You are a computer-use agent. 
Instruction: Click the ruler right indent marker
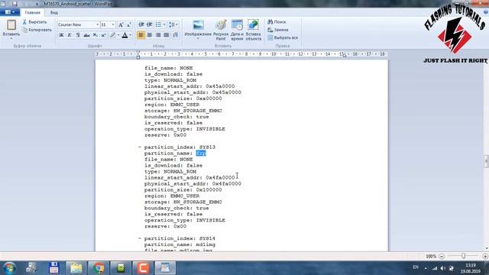[345, 56]
